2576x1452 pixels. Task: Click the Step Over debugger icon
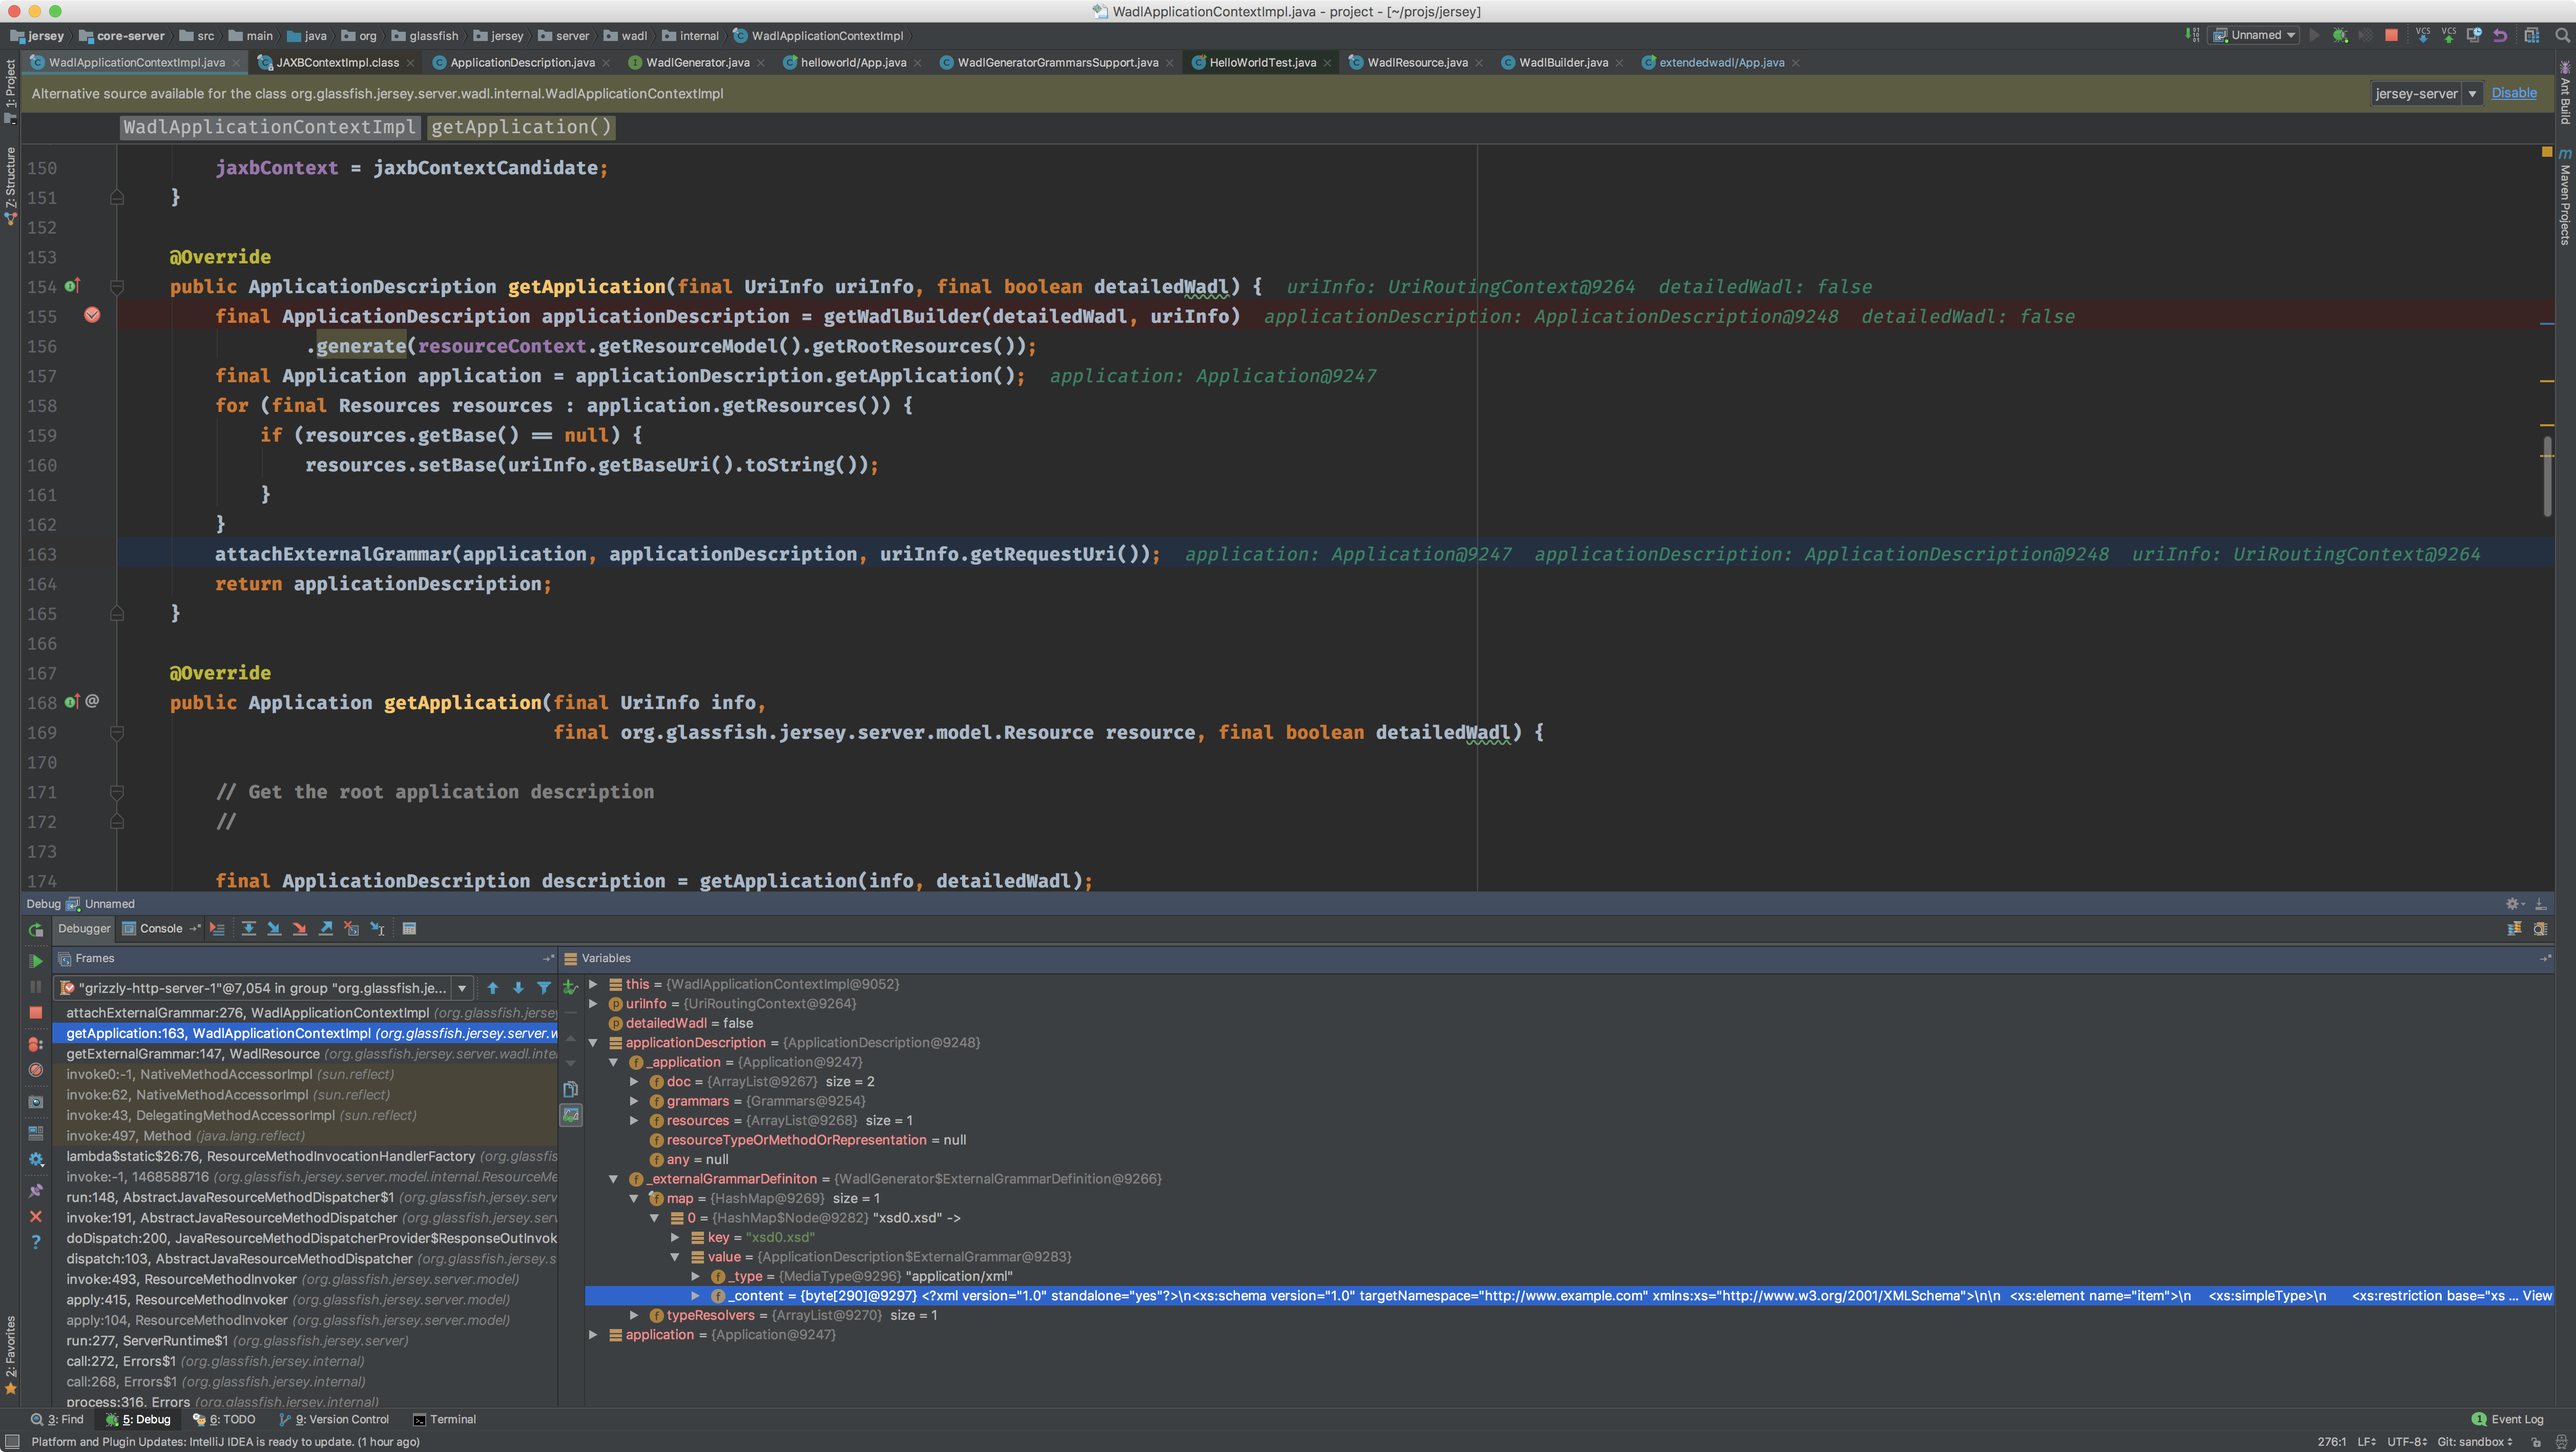[248, 929]
